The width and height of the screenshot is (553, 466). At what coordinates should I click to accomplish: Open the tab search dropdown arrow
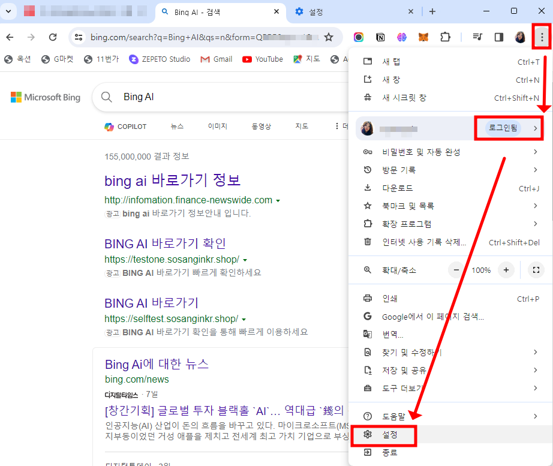(8, 11)
